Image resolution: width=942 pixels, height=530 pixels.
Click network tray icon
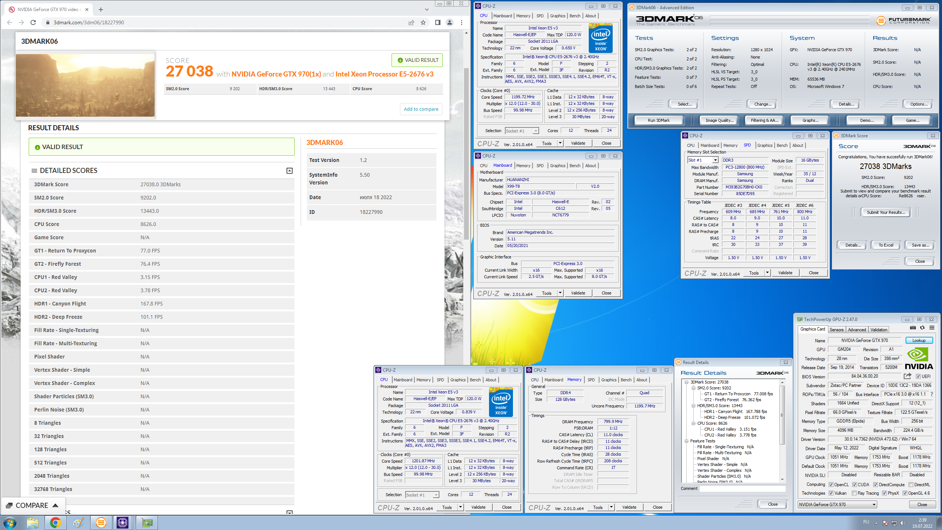pyautogui.click(x=894, y=523)
